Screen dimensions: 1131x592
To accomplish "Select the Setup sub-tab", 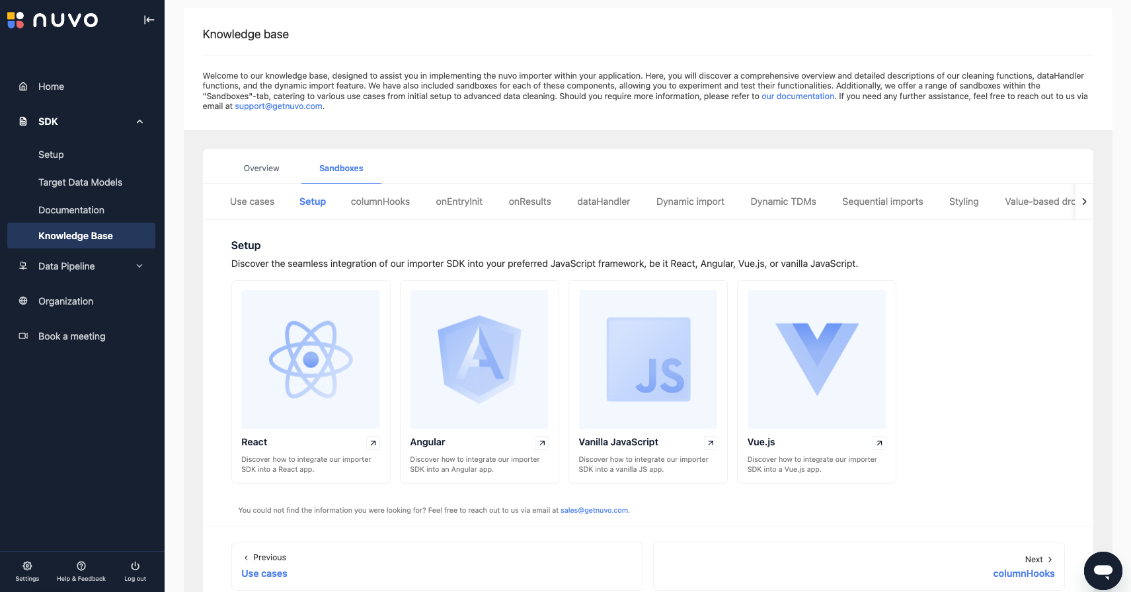I will 313,202.
